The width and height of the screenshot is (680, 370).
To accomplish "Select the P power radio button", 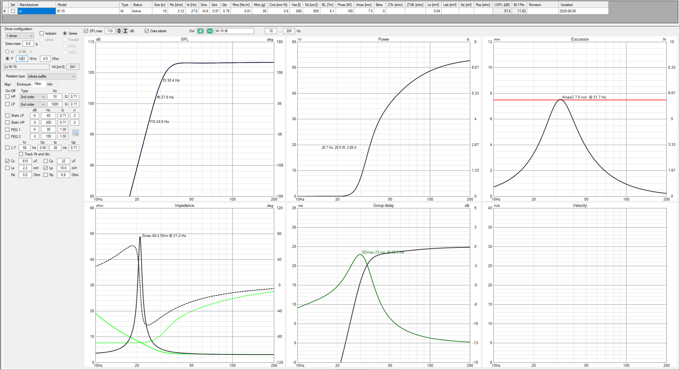I will pyautogui.click(x=7, y=59).
